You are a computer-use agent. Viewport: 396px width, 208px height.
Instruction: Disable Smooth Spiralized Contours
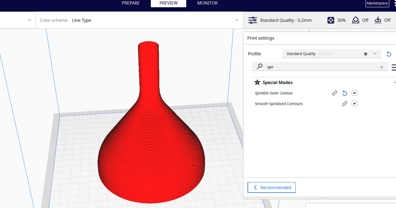[x=354, y=103]
